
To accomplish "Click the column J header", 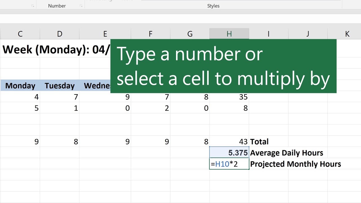I will [308, 34].
